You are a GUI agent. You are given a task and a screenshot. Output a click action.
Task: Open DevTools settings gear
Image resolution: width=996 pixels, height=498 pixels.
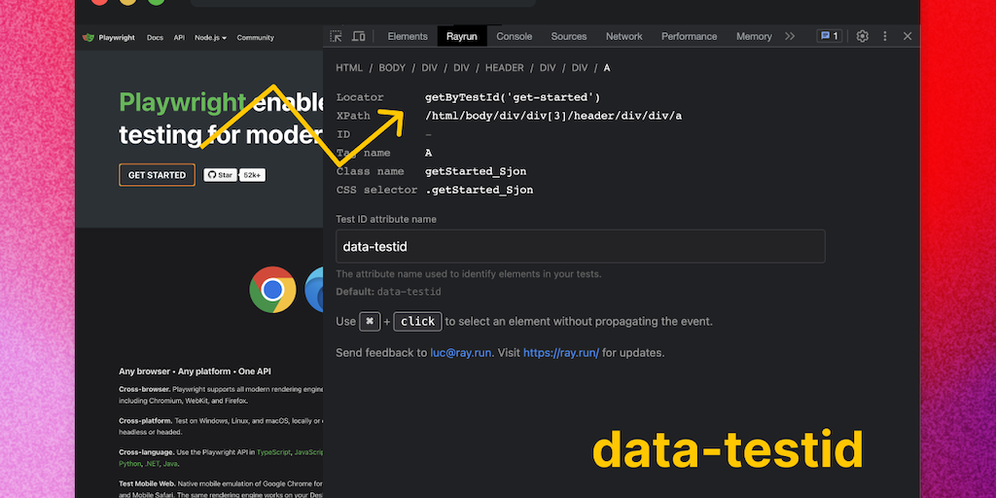862,36
